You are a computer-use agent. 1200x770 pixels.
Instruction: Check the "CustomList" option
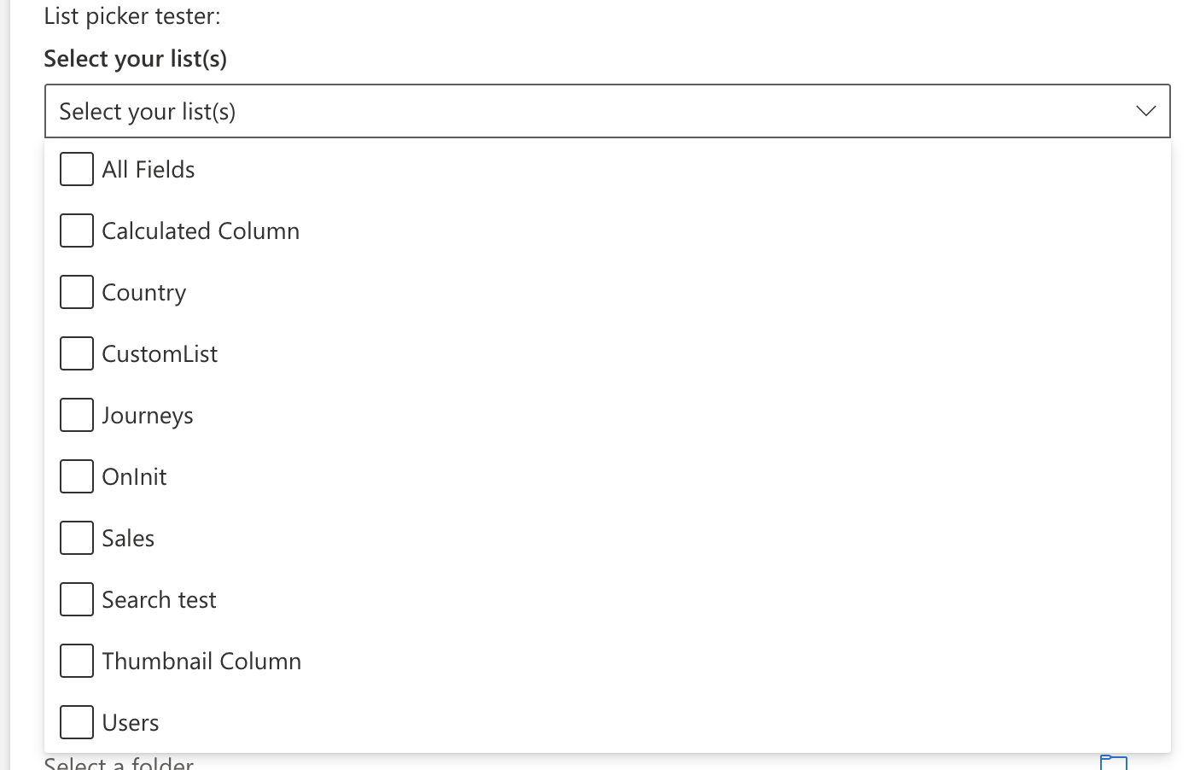(x=76, y=353)
